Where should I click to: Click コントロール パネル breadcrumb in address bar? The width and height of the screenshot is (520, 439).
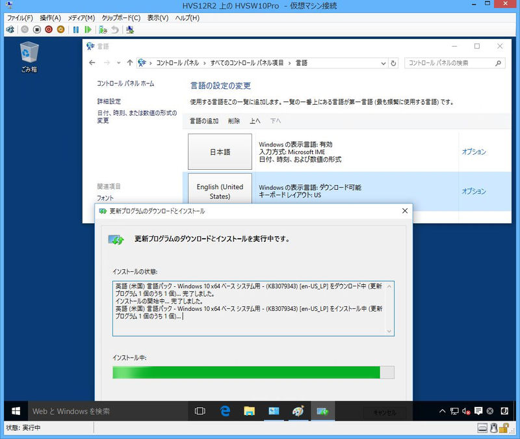[x=177, y=63]
